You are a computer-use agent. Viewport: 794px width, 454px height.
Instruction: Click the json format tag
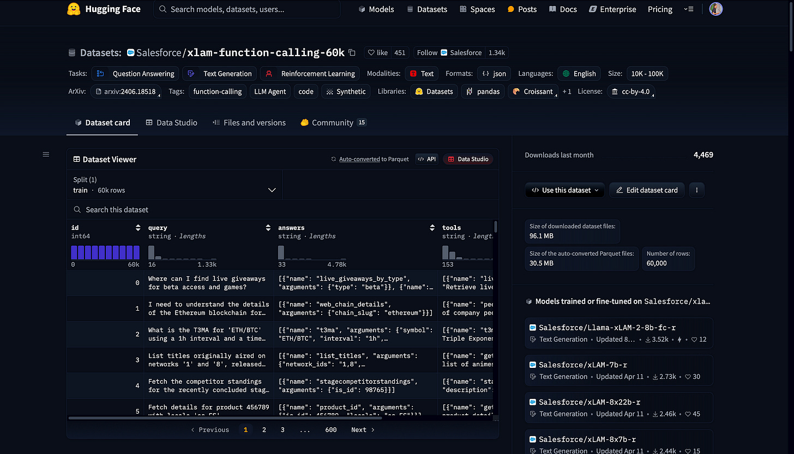[x=494, y=74]
